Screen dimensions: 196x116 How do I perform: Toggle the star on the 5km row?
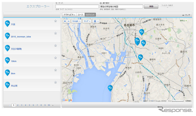55,70
